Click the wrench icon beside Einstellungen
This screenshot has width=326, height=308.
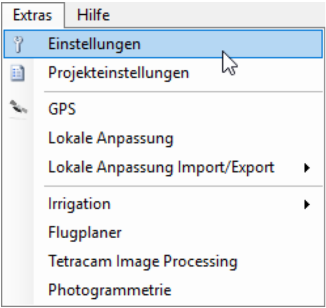point(18,44)
